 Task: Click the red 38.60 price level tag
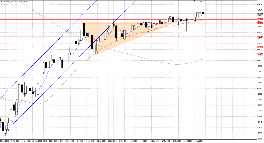pos(260,47)
